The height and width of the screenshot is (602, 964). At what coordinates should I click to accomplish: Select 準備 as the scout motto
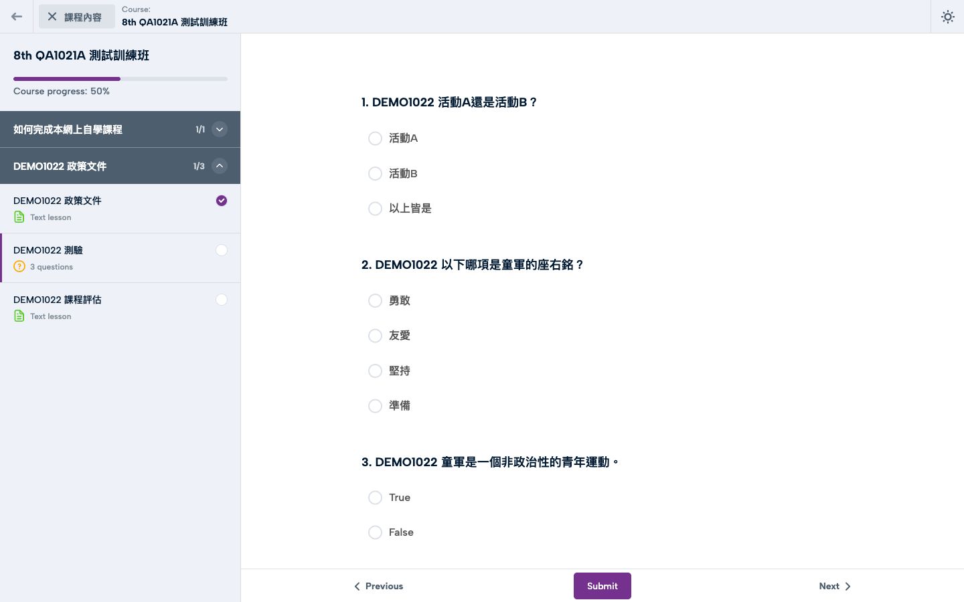(375, 406)
